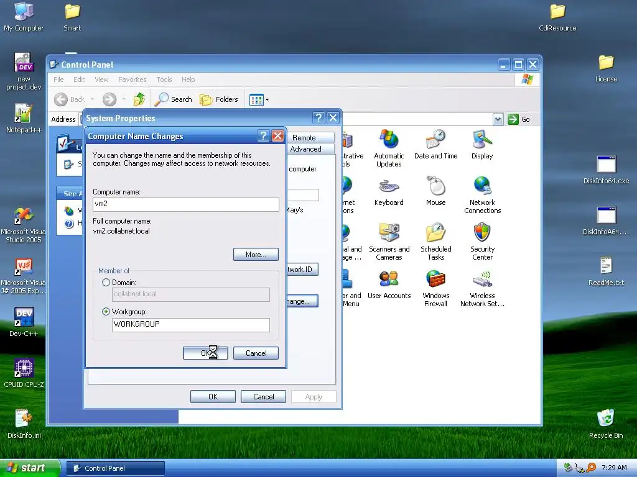Select the DiskInfoA64 desktop icon
This screenshot has width=637, height=477.
pyautogui.click(x=606, y=220)
